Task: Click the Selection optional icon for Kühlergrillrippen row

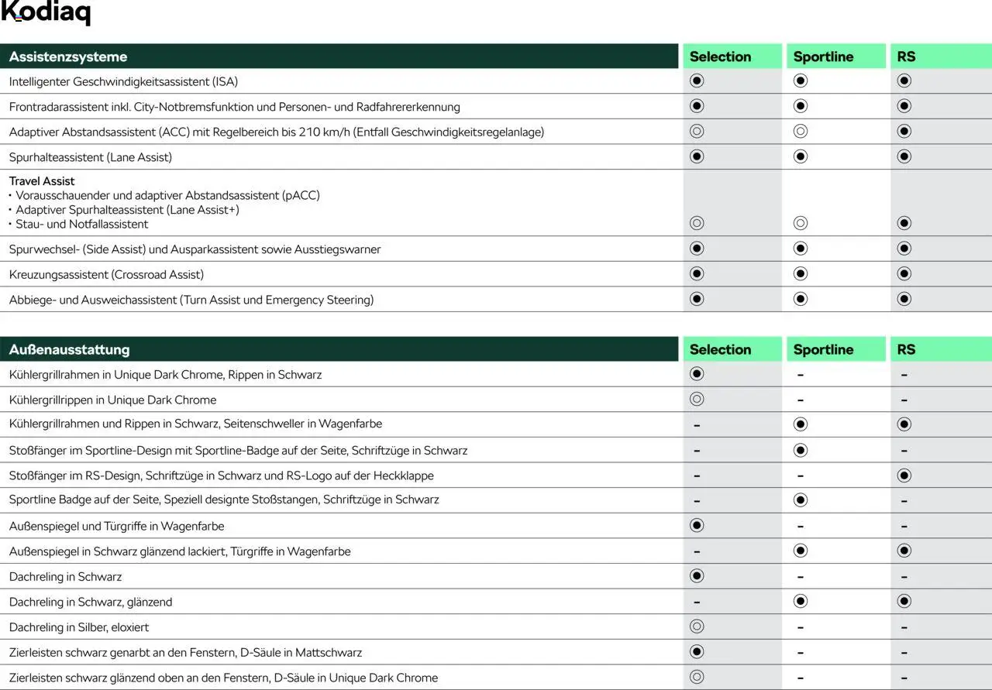Action: point(697,399)
